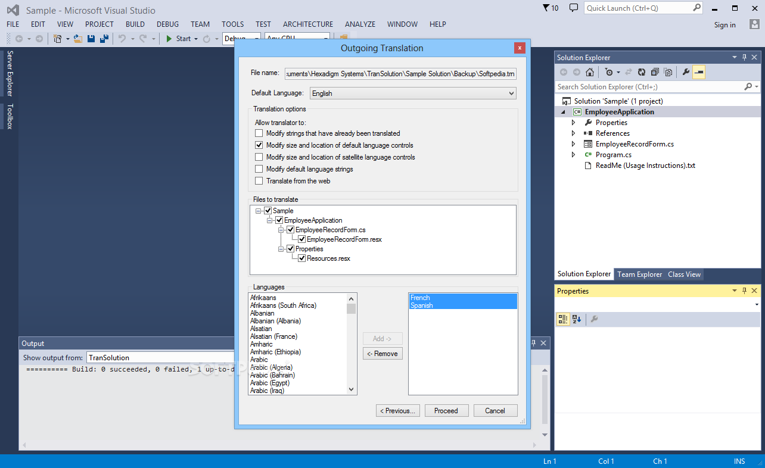
Task: Click the Property Pages wrench in Properties panel
Action: coord(594,319)
